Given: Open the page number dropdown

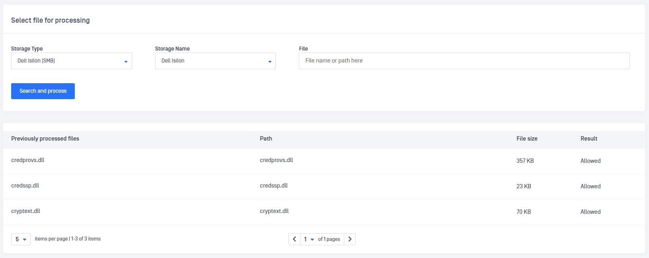Looking at the screenshot, I should [x=308, y=239].
